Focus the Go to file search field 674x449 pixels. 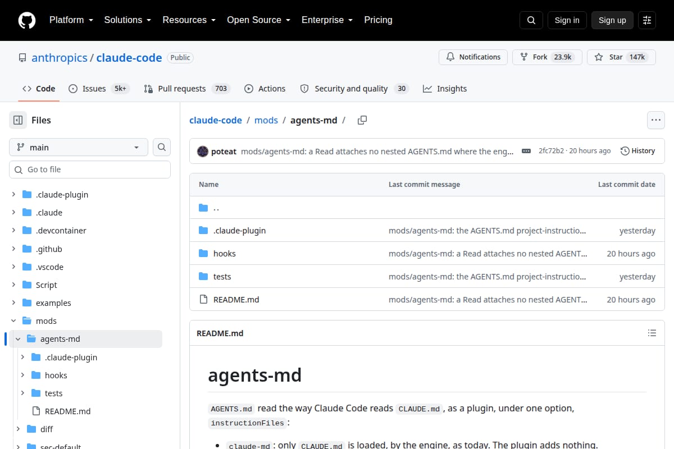click(x=90, y=169)
